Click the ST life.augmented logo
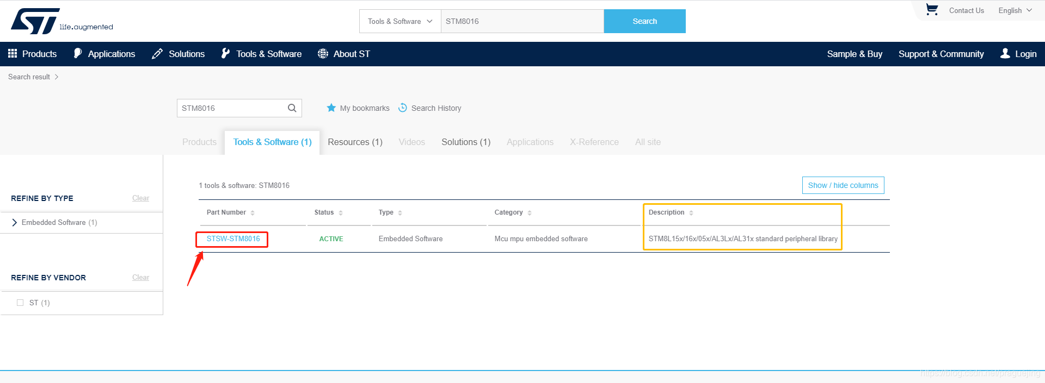This screenshot has width=1045, height=383. (62, 21)
